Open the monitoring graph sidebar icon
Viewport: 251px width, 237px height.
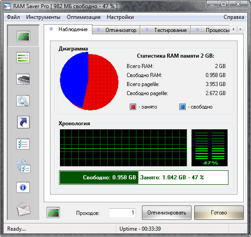click(x=23, y=36)
